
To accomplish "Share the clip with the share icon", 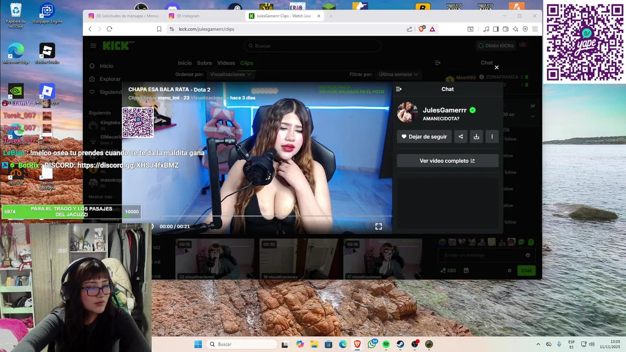I will pyautogui.click(x=461, y=136).
